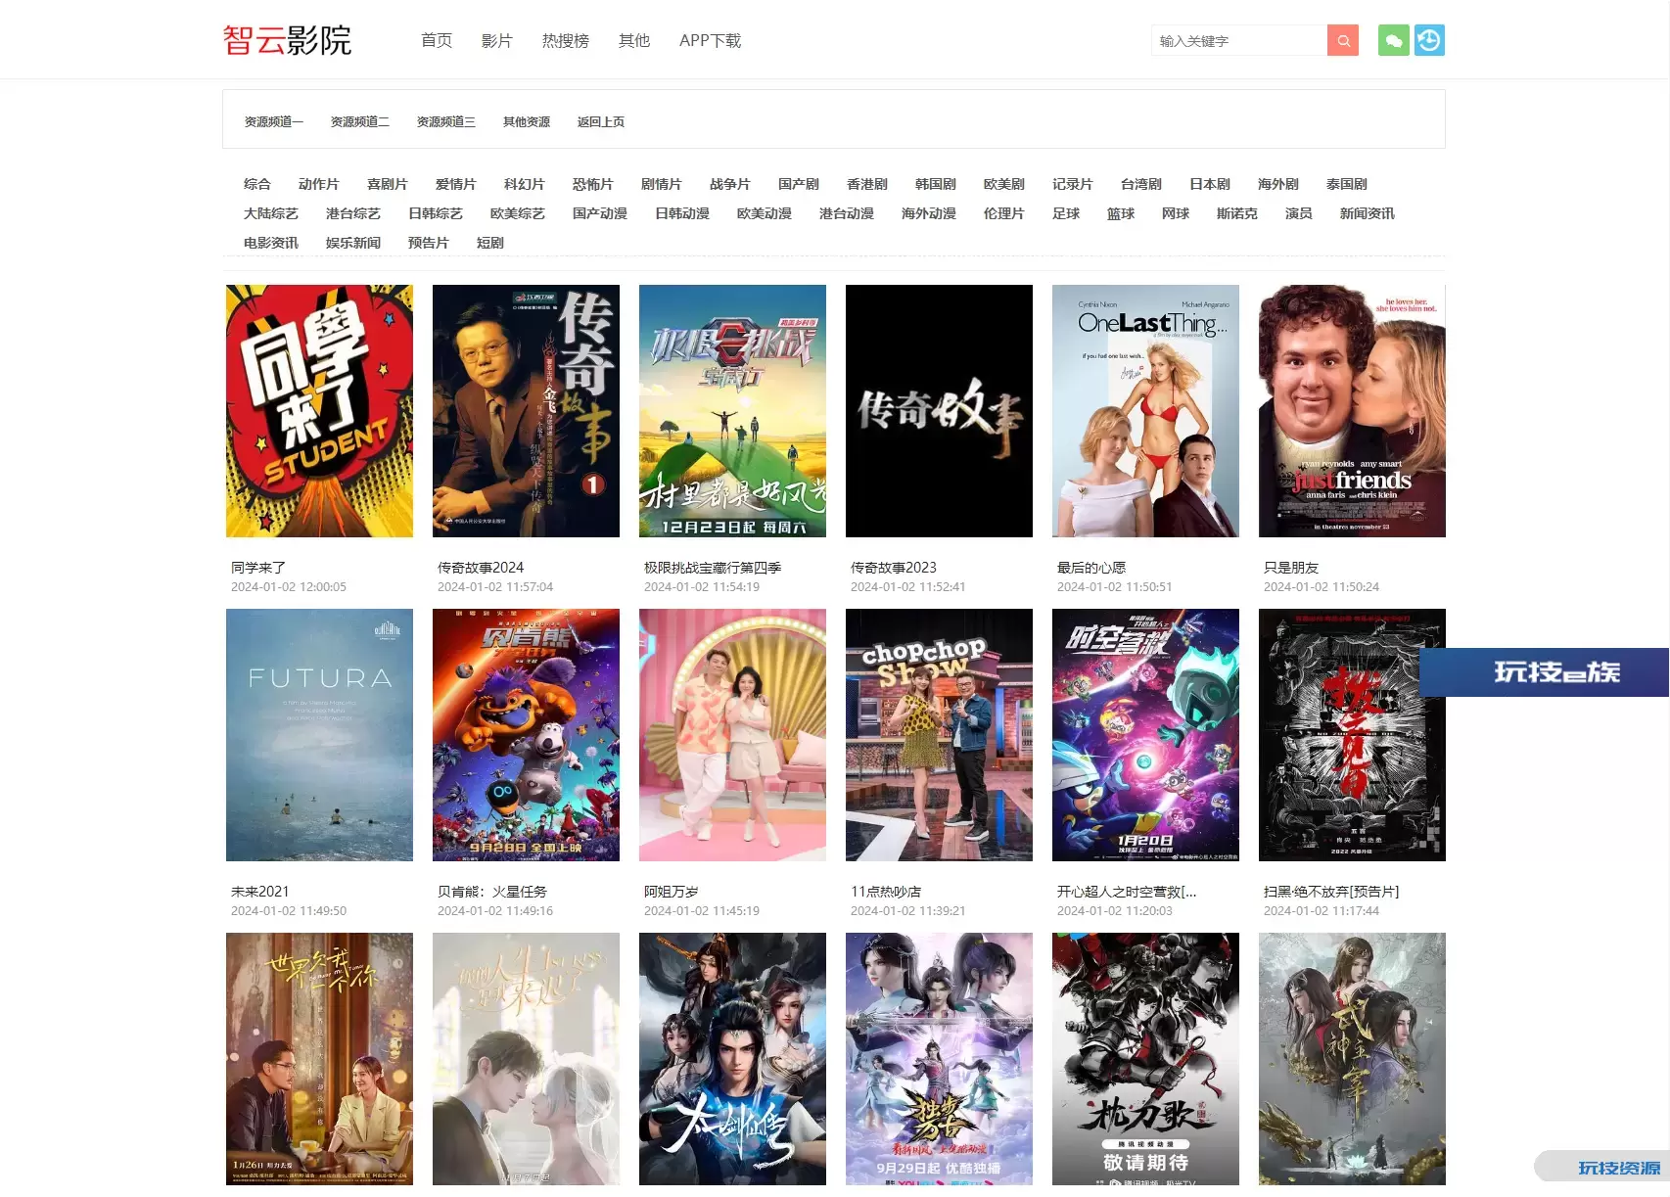Filter by 综合 category
1670x1197 pixels.
(x=257, y=184)
